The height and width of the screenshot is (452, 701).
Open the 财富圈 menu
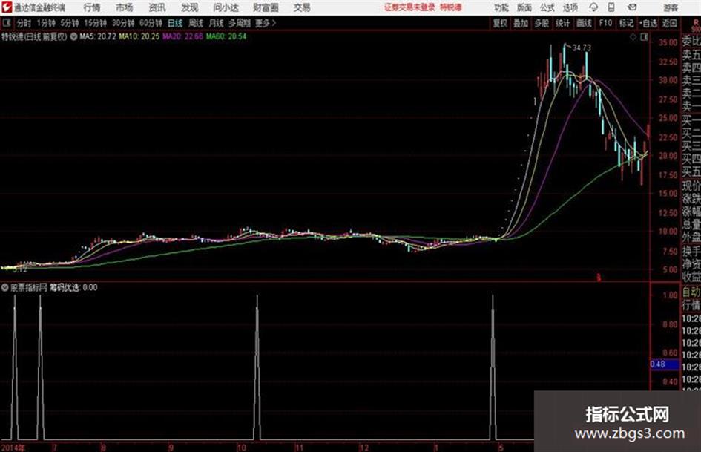click(x=266, y=7)
